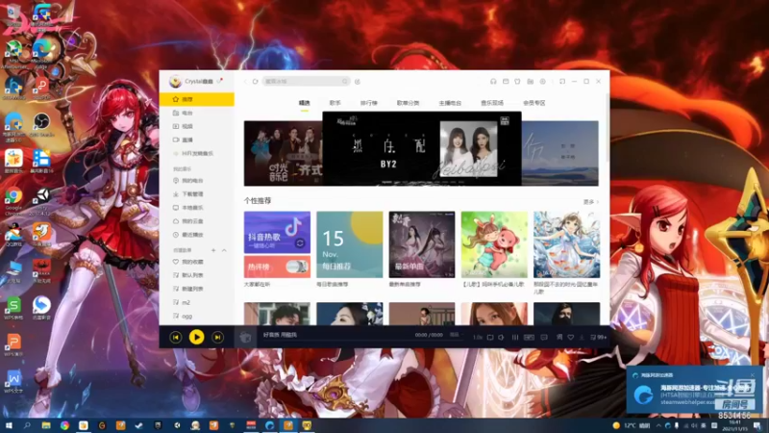Open the OBS Studio desktop shortcut
Viewport: 769px width, 433px height.
click(41, 124)
